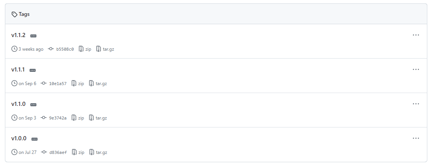The image size is (433, 166).
Task: Click commit icon beside d836aef
Action: [x=44, y=152]
